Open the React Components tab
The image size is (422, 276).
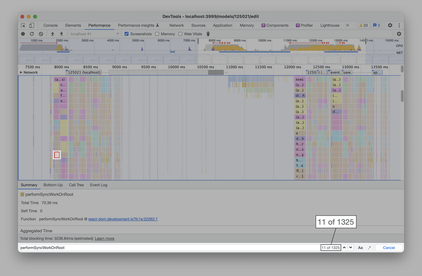tap(275, 25)
